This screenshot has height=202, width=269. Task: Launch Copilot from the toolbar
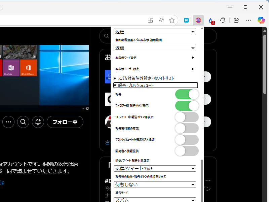coord(261,20)
